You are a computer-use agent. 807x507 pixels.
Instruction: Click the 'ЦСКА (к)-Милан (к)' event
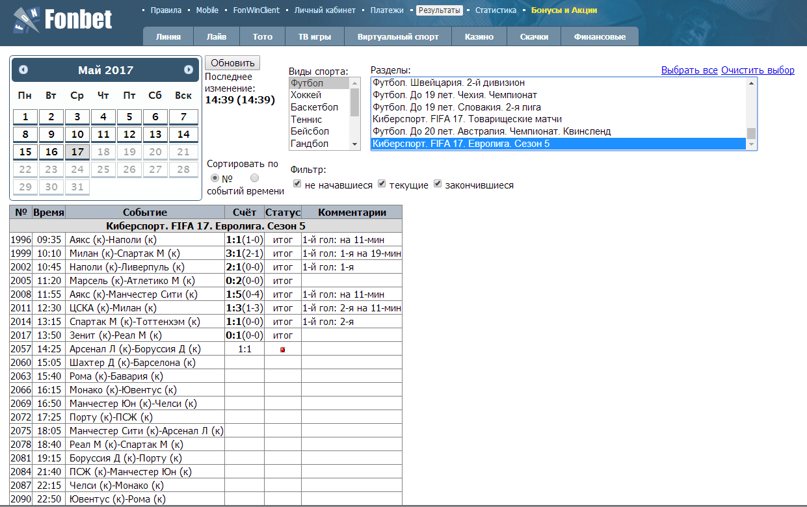tap(113, 308)
